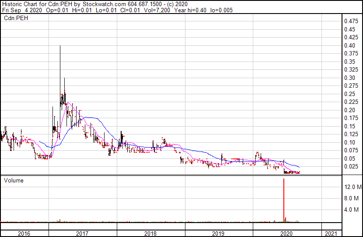Click the 0.10 price axis label
The width and height of the screenshot is (363, 237).
349,142
